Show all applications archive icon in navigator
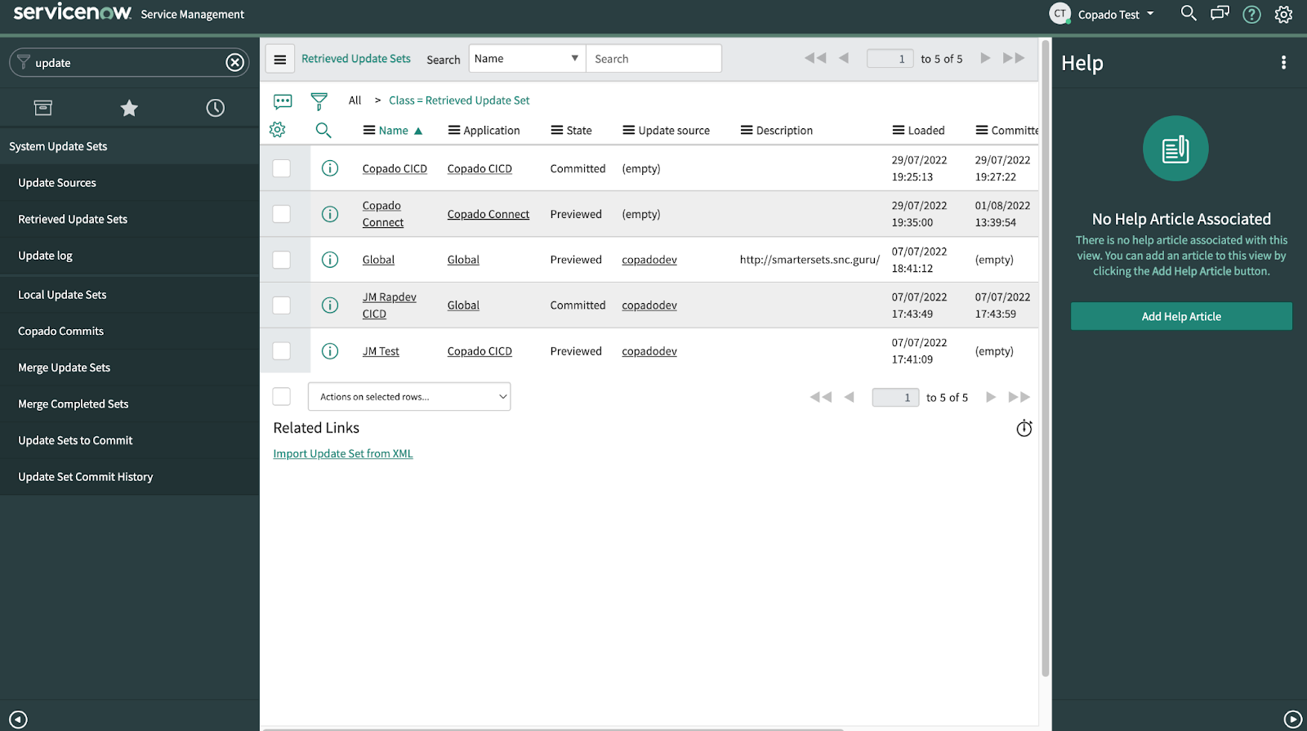Viewport: 1307px width, 731px height. pos(43,108)
